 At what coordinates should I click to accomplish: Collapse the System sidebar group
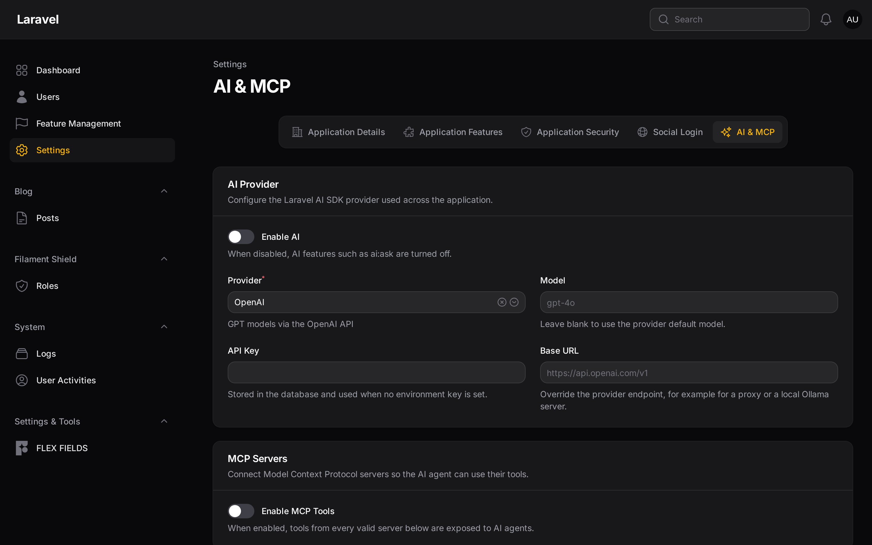pyautogui.click(x=164, y=327)
